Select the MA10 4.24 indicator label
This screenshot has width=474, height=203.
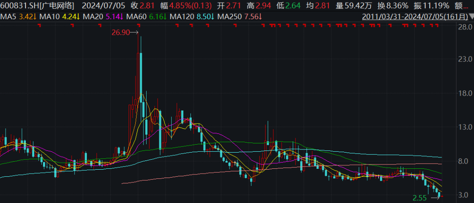tap(60, 17)
